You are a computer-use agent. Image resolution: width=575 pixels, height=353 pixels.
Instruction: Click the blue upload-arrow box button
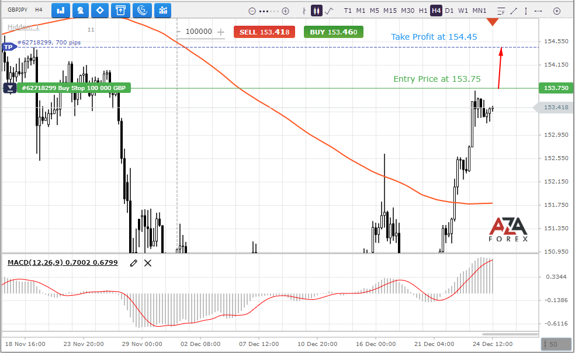[x=120, y=11]
